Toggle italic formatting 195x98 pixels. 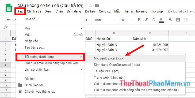point(146,20)
